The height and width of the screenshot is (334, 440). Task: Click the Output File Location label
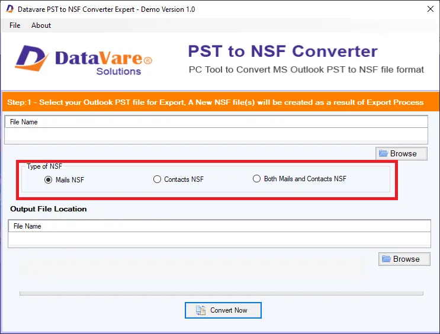[49, 209]
